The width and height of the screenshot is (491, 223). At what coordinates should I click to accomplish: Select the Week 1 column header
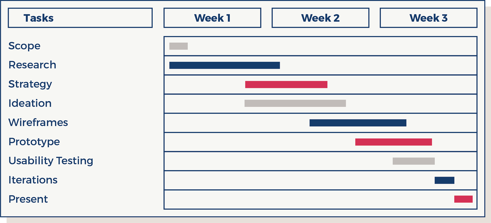(x=212, y=18)
